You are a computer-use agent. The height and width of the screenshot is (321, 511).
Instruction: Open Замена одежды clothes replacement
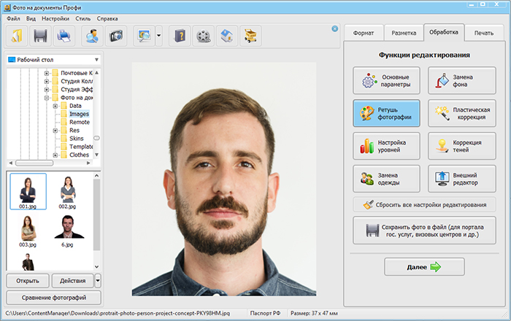[386, 179]
